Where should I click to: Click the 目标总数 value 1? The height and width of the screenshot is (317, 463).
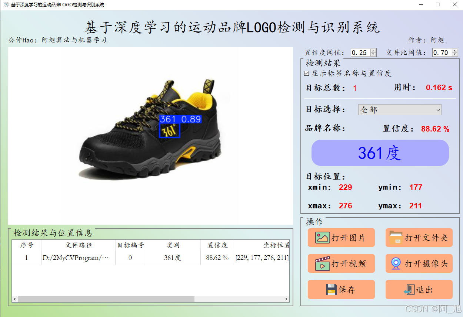point(355,88)
